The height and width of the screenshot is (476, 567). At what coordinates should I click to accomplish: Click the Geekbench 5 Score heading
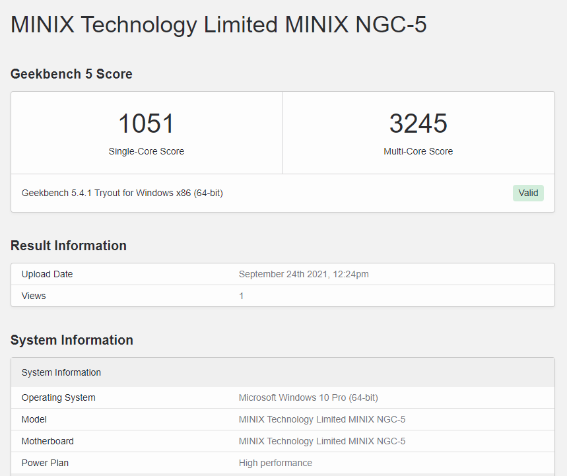(x=71, y=74)
